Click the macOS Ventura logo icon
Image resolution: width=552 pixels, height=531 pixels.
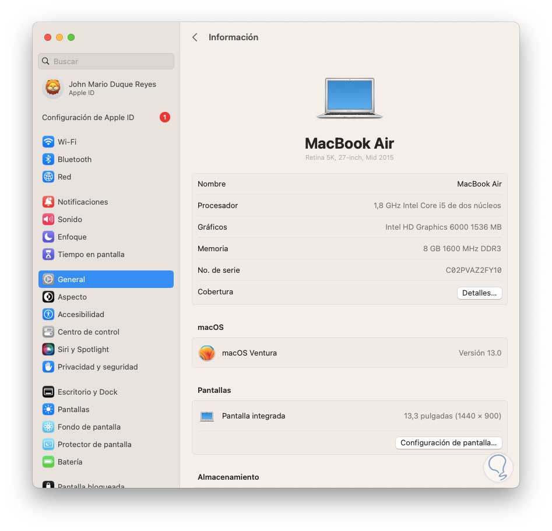[207, 353]
